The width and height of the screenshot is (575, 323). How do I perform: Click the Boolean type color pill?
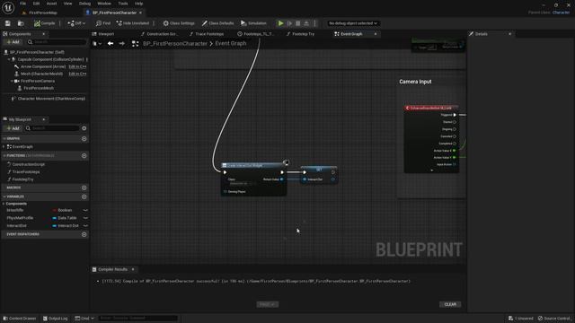coord(54,210)
